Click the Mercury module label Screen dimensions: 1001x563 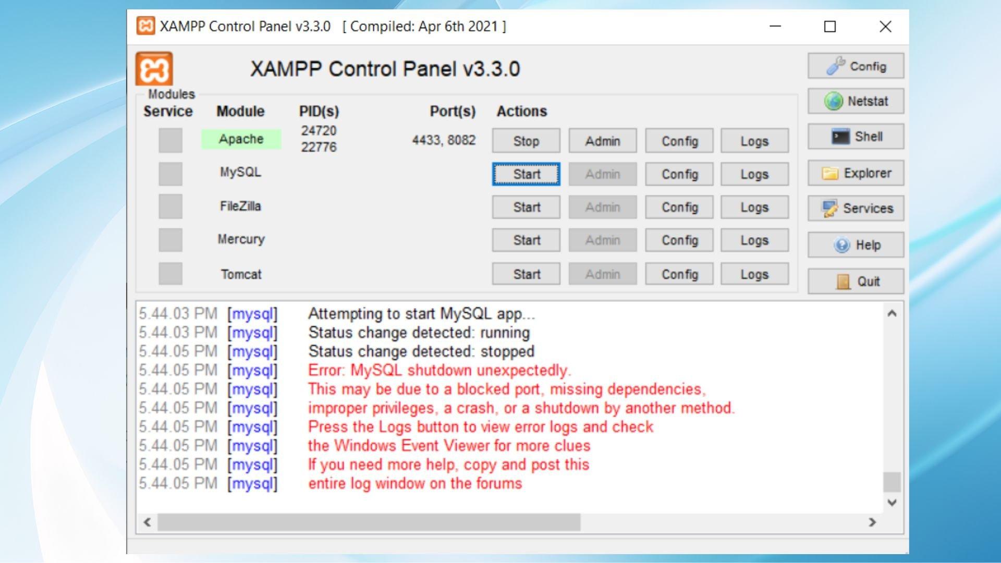[241, 239]
